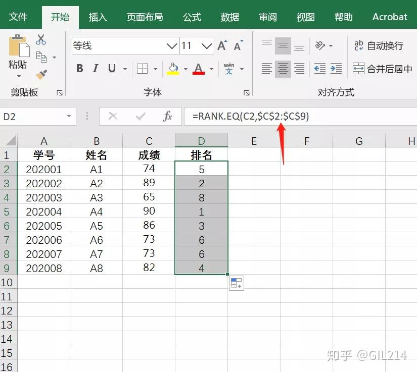Screen dimensions: 417x372
Task: Switch to the Acrobat ribbon tab
Action: 389,17
